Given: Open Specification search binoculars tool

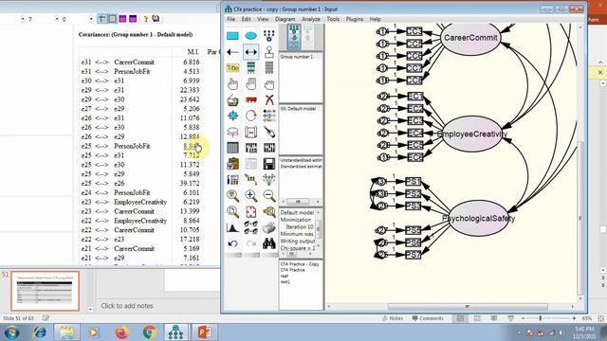Looking at the screenshot, I should click(x=269, y=243).
